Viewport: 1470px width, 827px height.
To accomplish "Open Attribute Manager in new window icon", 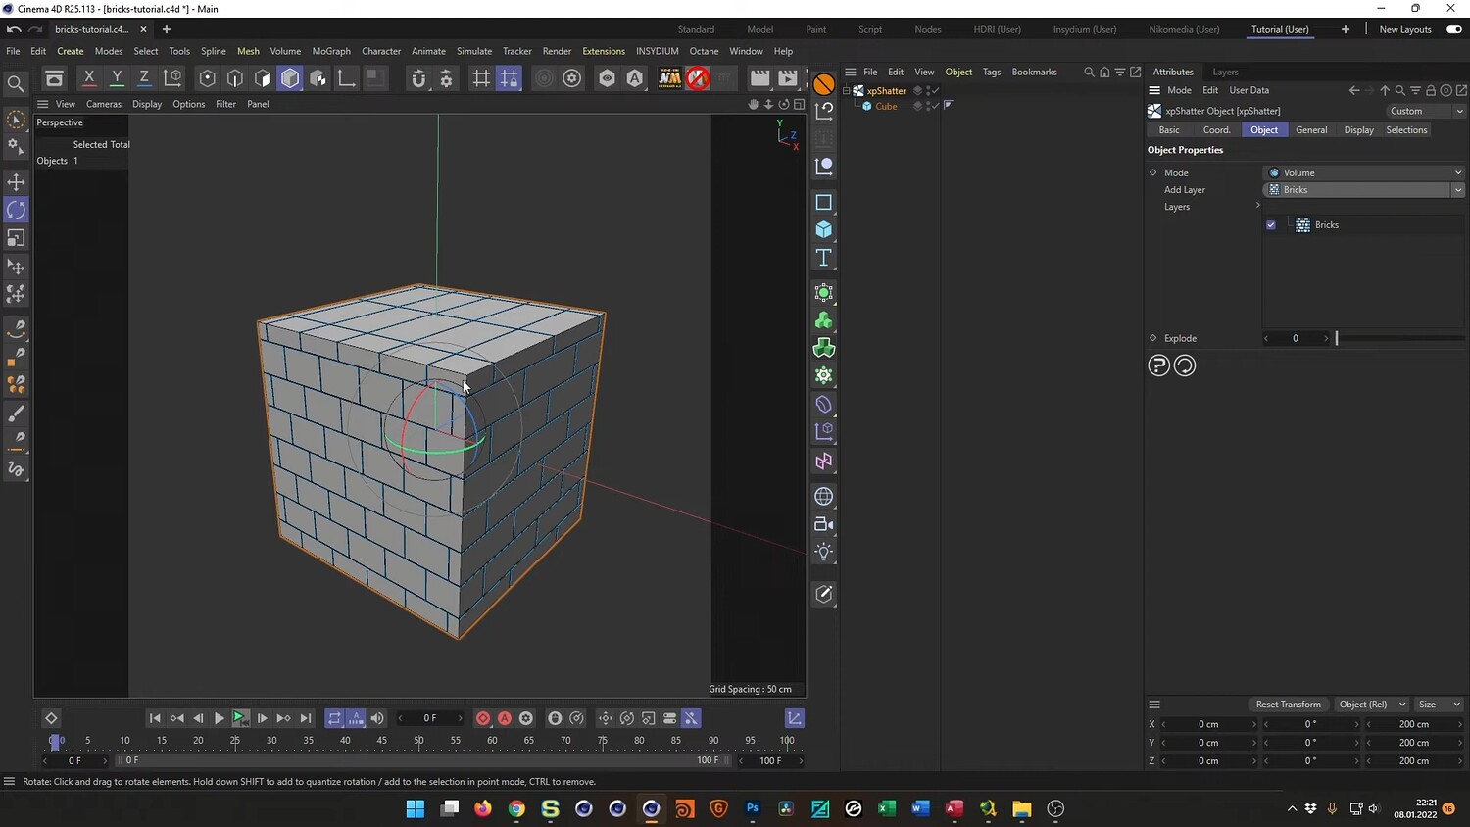I will tap(1461, 90).
